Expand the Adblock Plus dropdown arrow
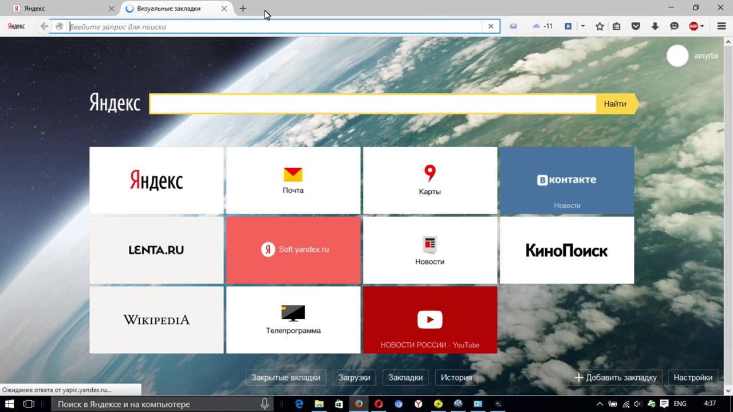The height and width of the screenshot is (412, 733). tap(702, 26)
